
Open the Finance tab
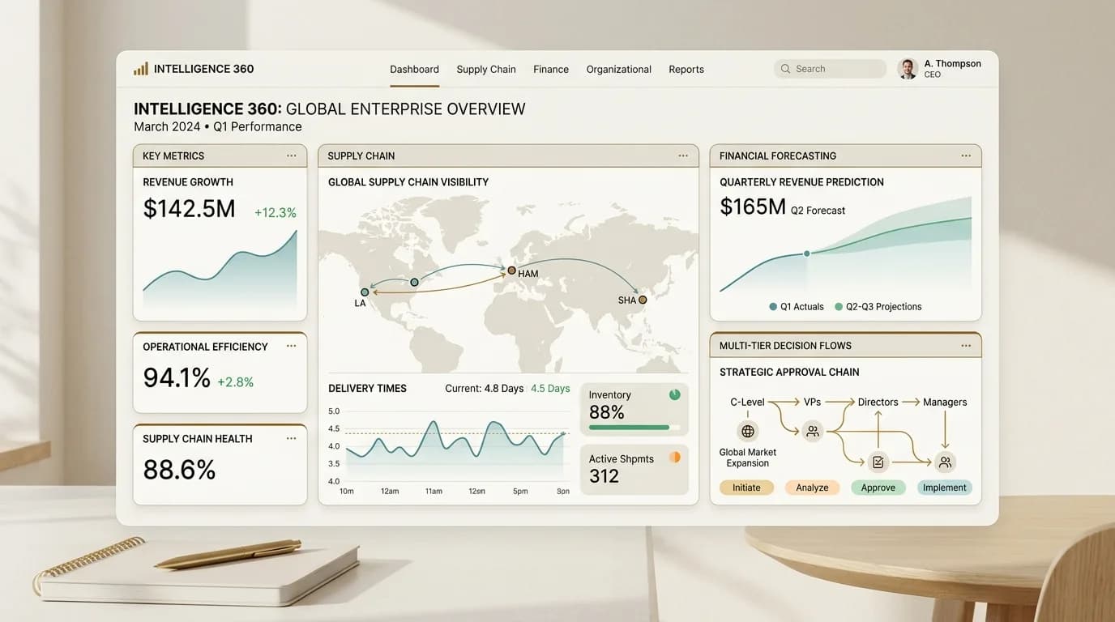551,69
